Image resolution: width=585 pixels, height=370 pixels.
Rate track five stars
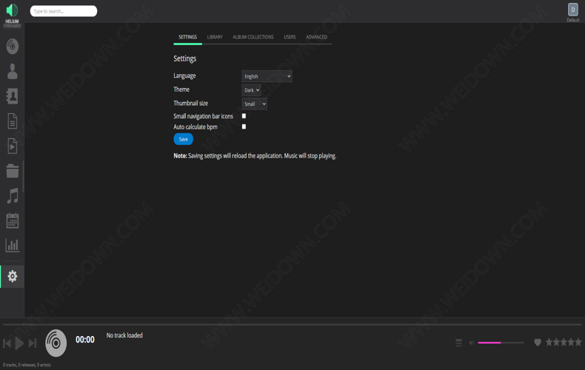pyautogui.click(x=578, y=342)
